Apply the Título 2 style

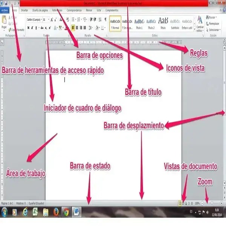pyautogui.click(x=151, y=24)
